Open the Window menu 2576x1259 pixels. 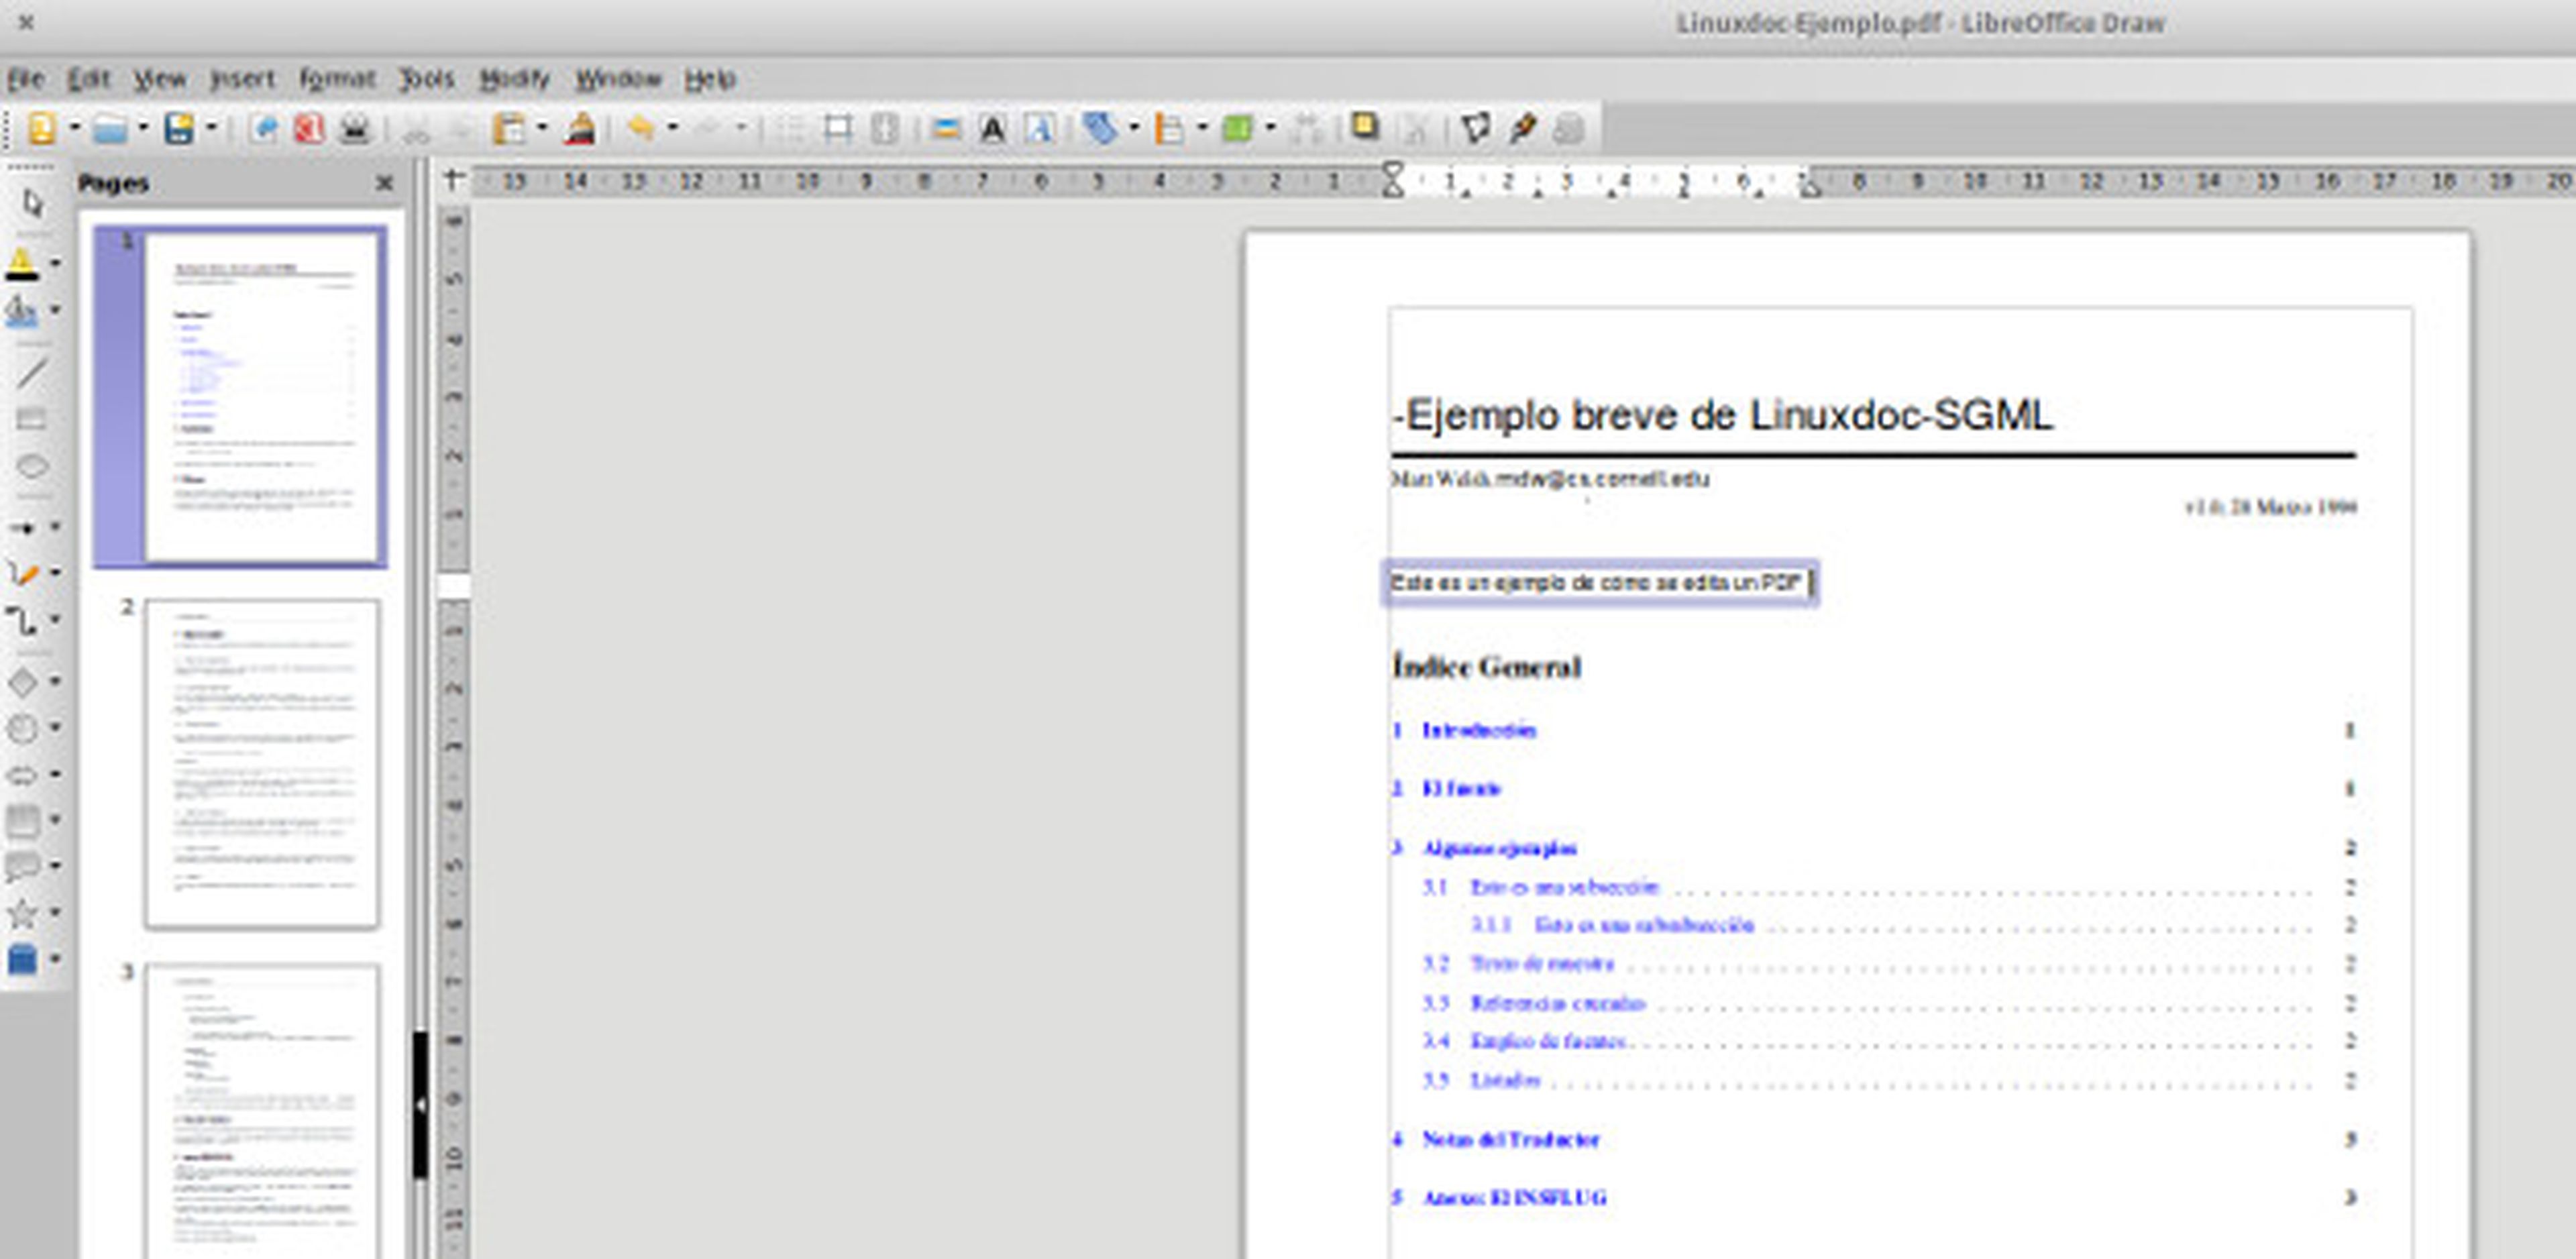pos(618,79)
